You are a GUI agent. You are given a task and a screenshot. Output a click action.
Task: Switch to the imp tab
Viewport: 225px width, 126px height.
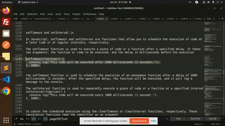(88, 19)
